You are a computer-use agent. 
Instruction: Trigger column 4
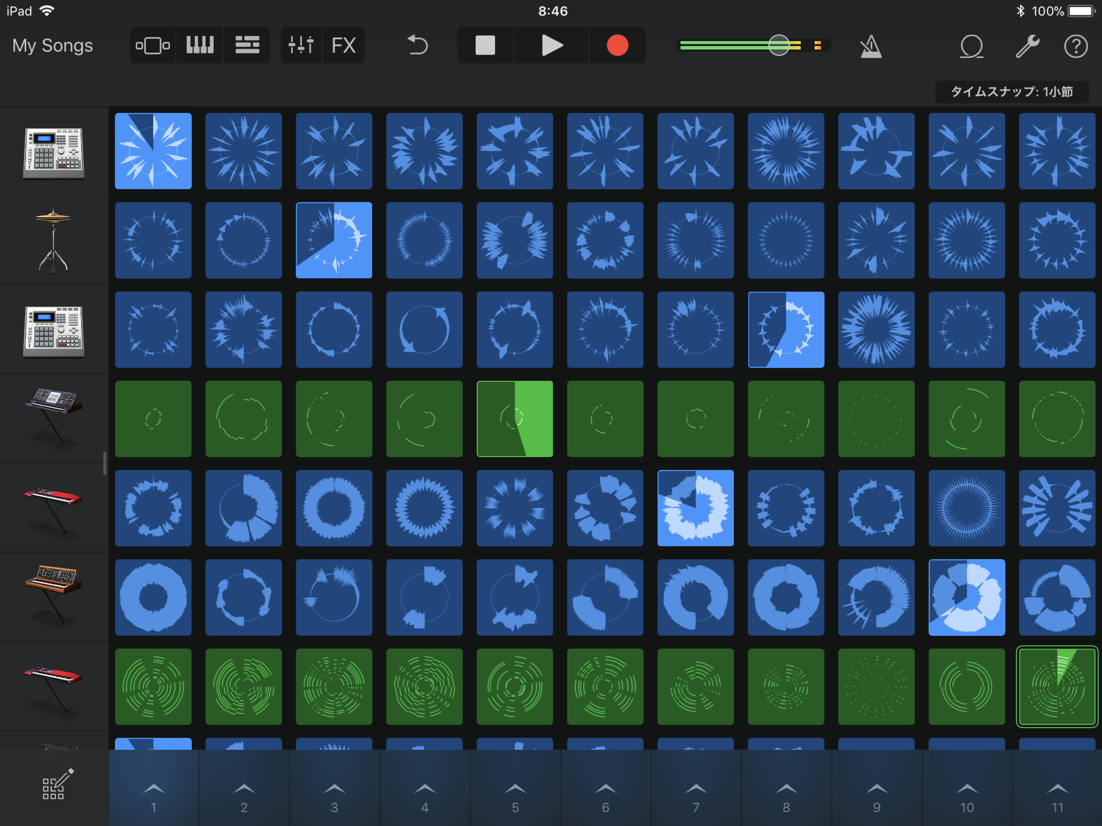(x=425, y=788)
